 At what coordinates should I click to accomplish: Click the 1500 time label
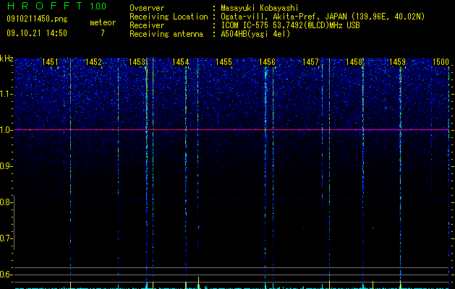coord(441,62)
